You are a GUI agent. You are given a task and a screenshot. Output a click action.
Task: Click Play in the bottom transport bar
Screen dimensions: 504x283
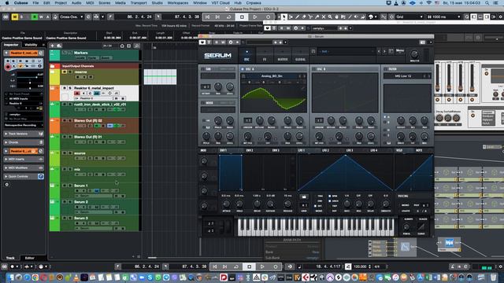[262, 266]
